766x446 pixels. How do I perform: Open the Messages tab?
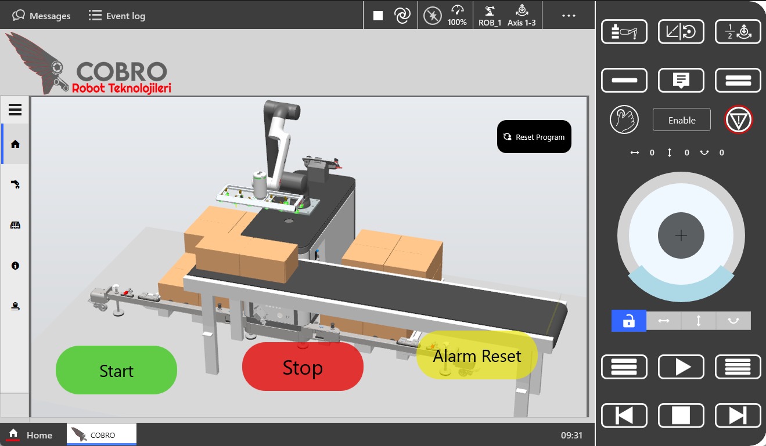42,16
